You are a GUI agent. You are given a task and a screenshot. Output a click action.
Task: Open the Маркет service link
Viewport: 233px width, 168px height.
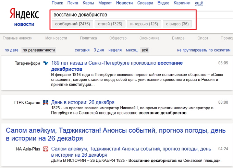105,3
